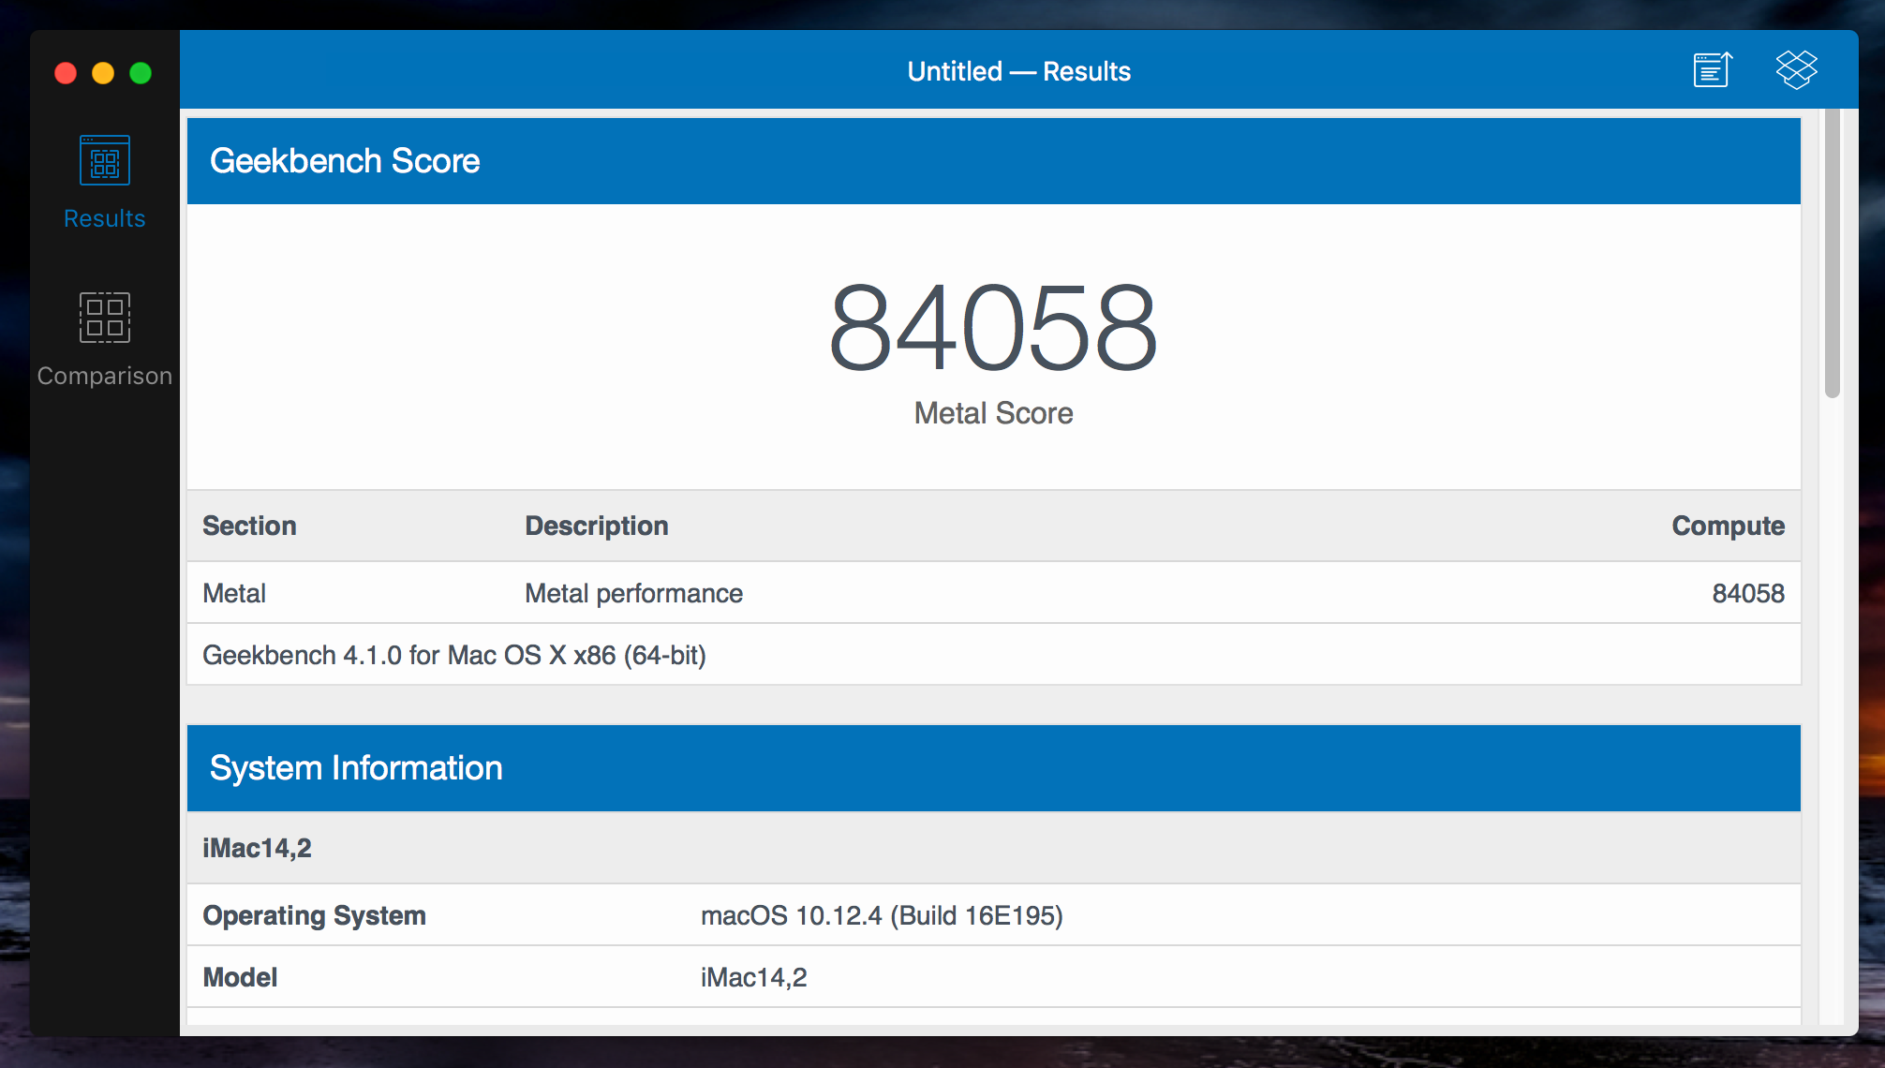Click the Metal performance description cell
Image resolution: width=1885 pixels, height=1068 pixels.
pyautogui.click(x=633, y=593)
